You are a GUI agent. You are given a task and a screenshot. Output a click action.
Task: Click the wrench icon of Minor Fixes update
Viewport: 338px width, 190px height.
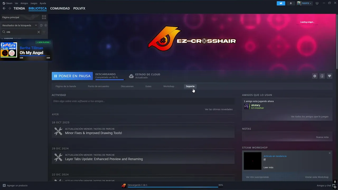(x=58, y=131)
